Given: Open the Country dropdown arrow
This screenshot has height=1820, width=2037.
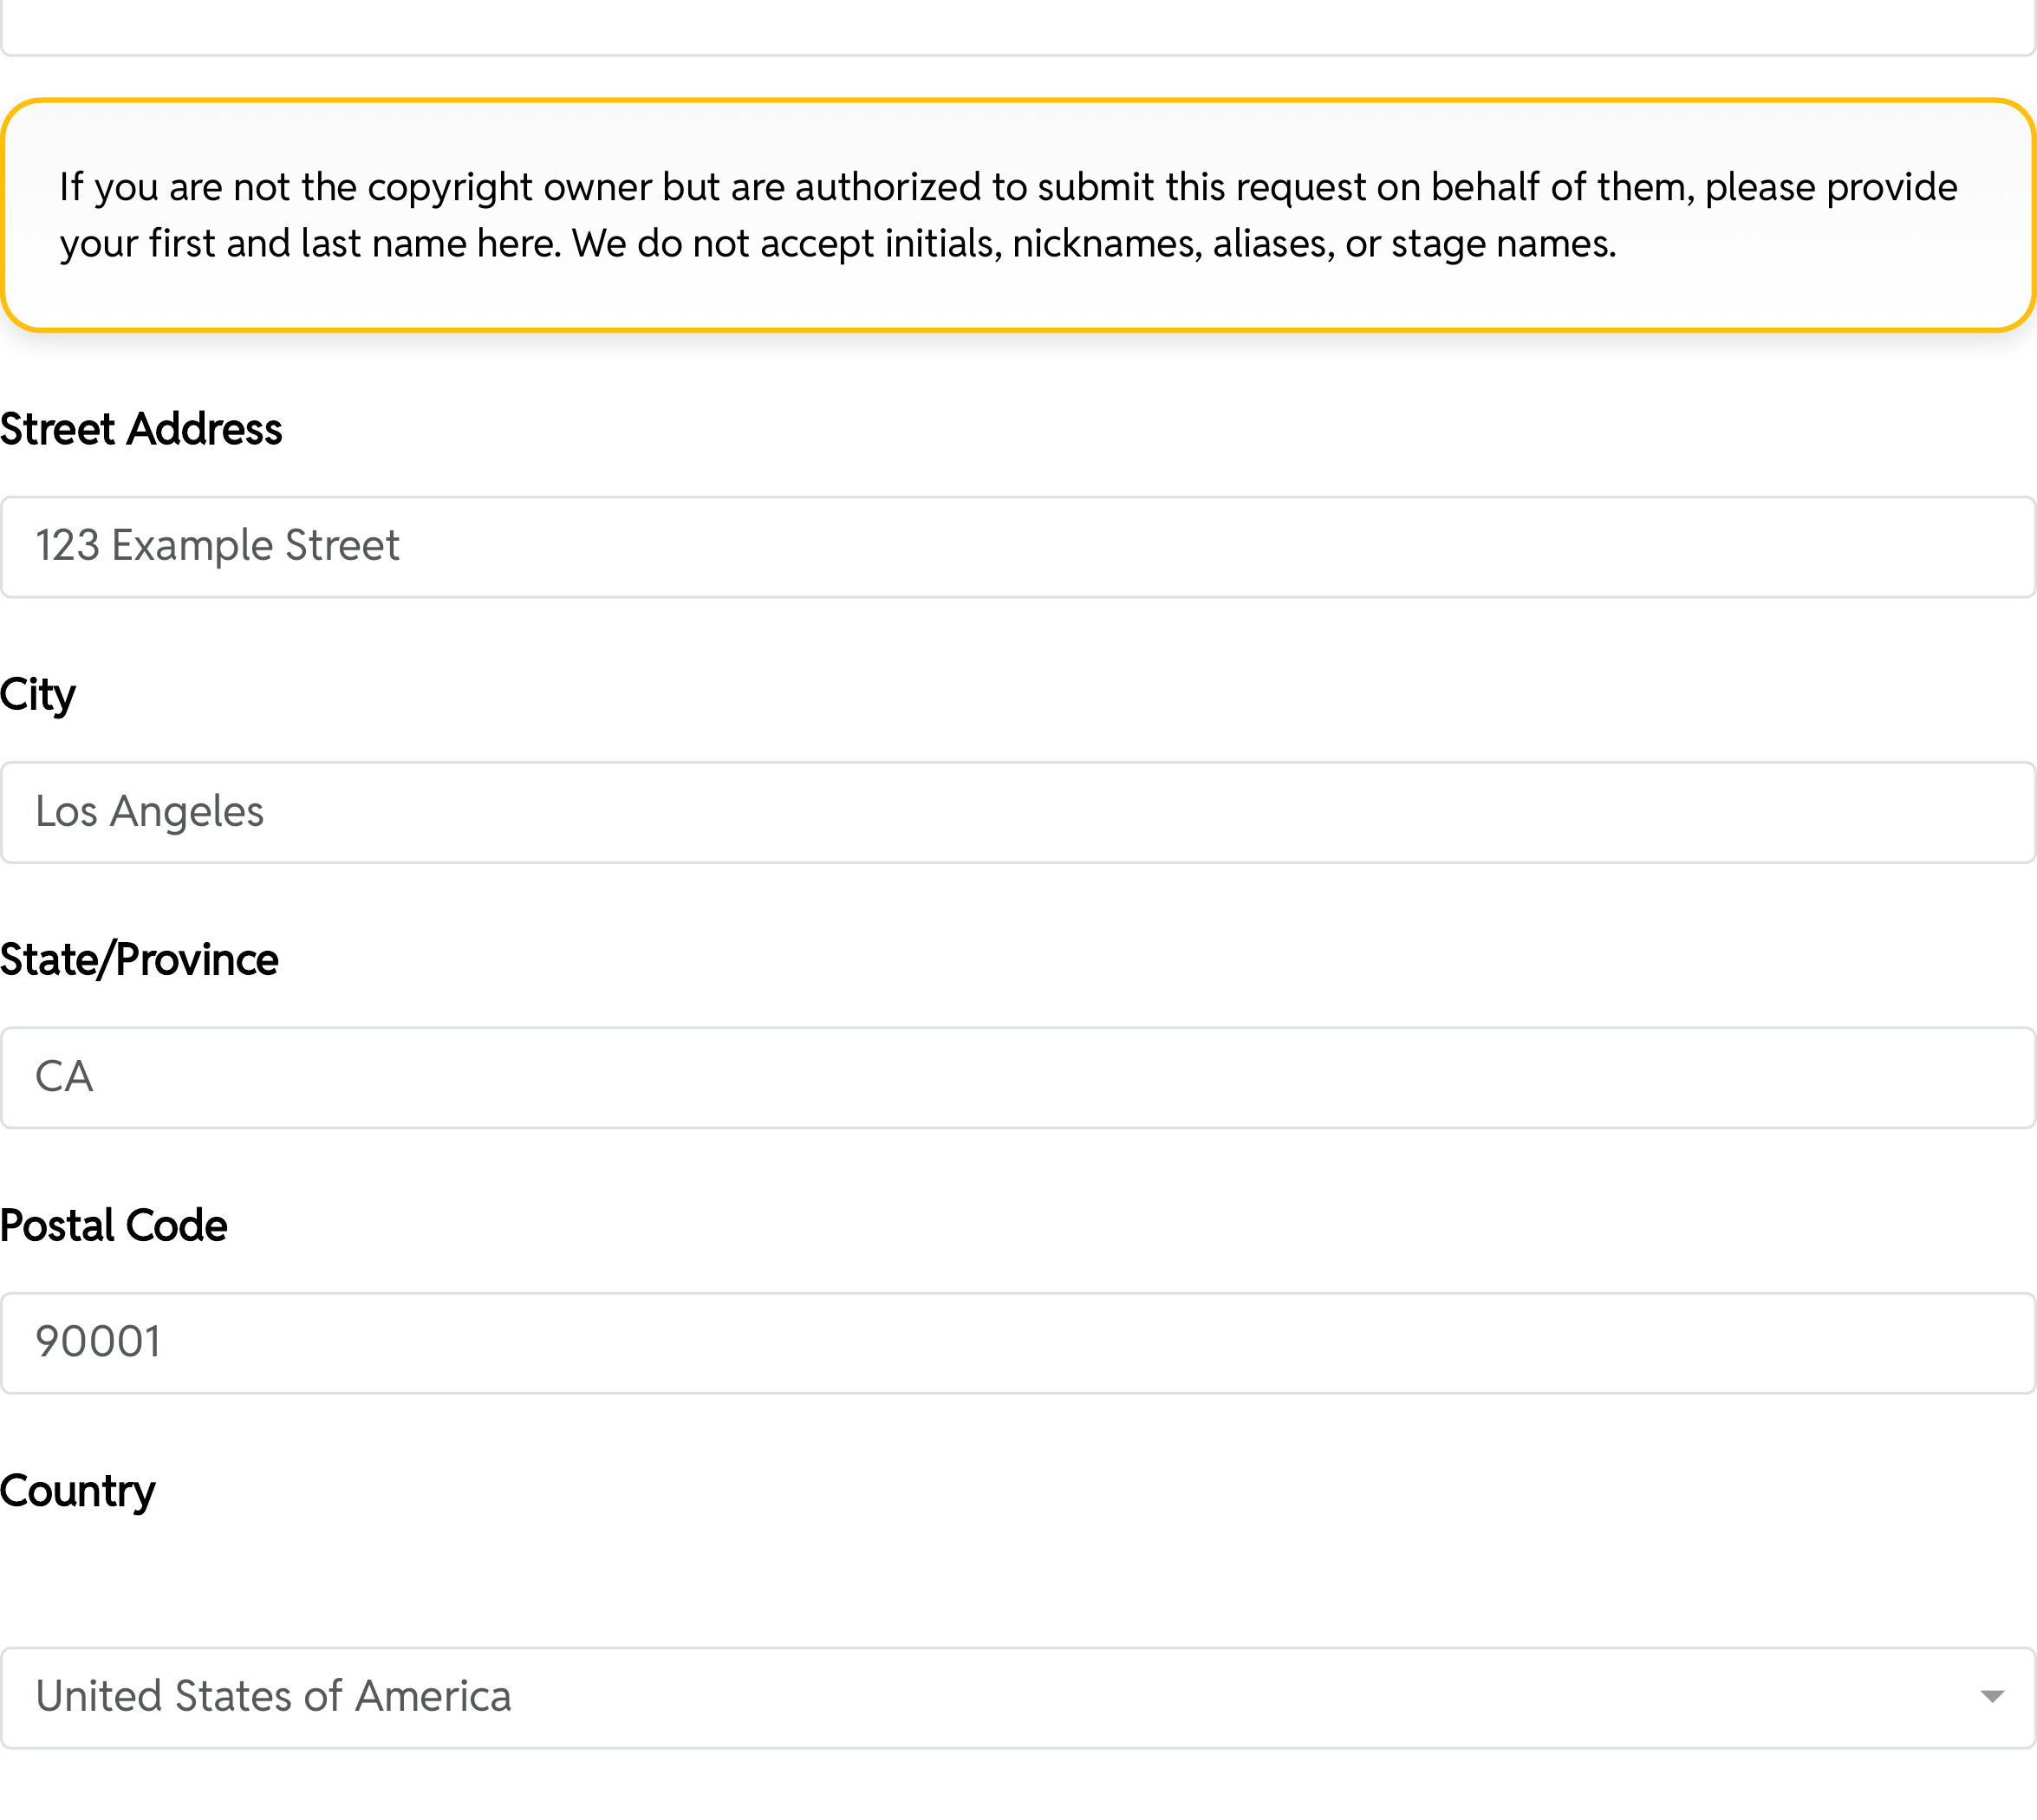Looking at the screenshot, I should [1991, 1696].
